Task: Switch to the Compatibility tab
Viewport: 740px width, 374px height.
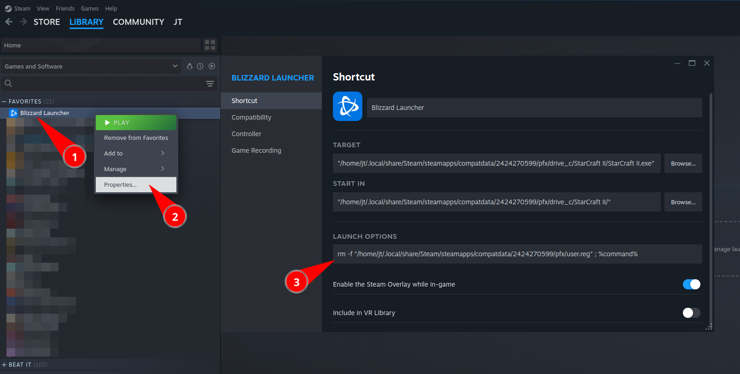Action: 271,117
